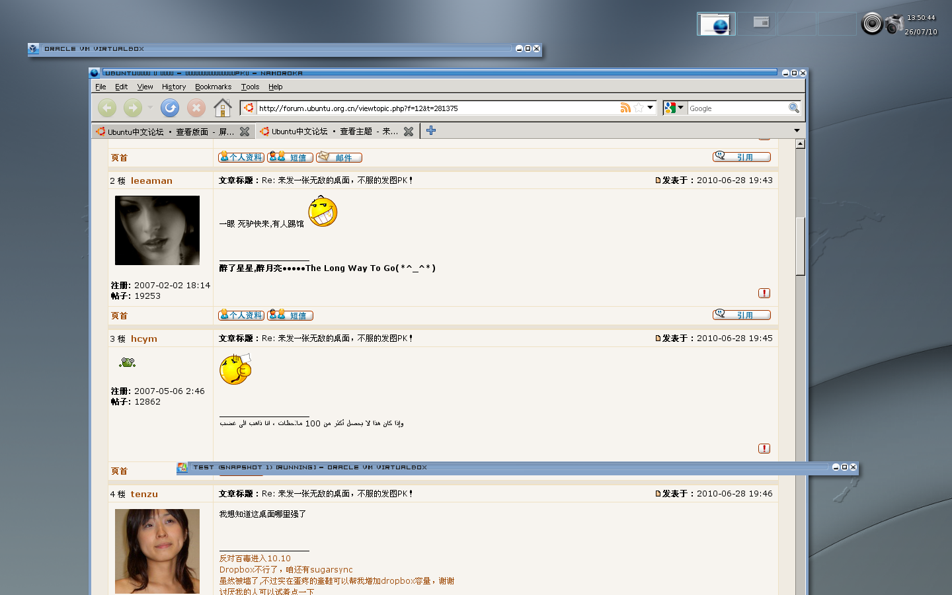Click the VirtualBox window title icon
The height and width of the screenshot is (595, 952).
click(33, 48)
